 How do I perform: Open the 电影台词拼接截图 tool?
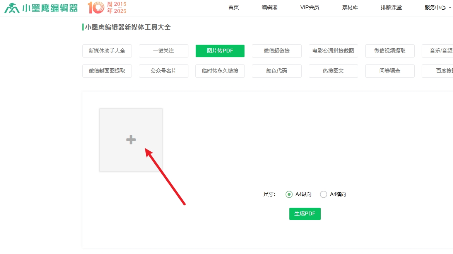pos(333,51)
